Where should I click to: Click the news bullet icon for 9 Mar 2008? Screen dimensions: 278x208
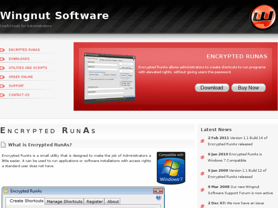click(202, 190)
